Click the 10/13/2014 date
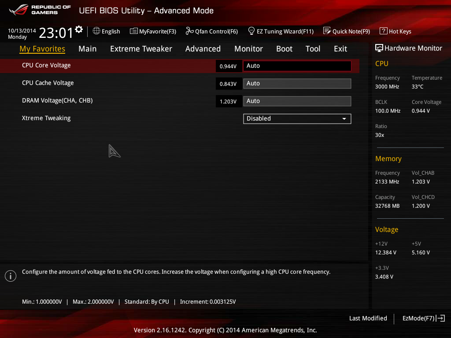 (x=22, y=30)
